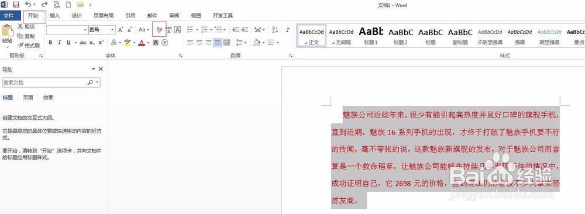Apply character border icon
This screenshot has width=585, height=214.
click(178, 29)
